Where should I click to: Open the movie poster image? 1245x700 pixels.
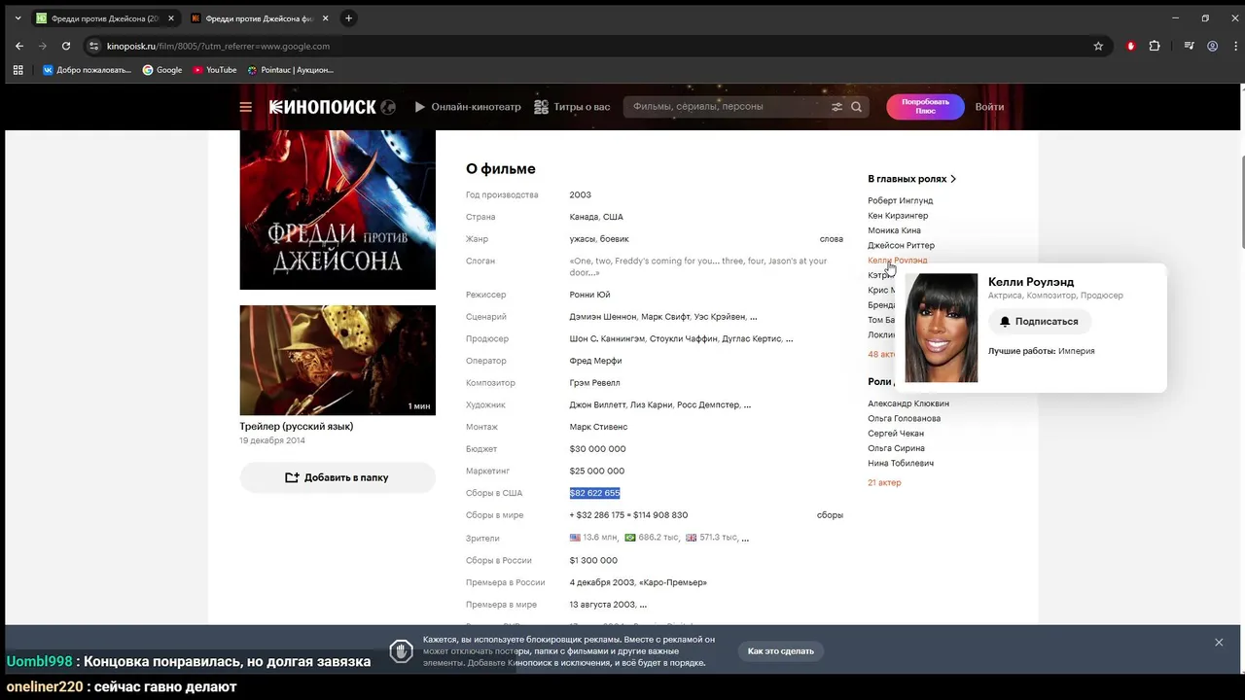click(338, 209)
